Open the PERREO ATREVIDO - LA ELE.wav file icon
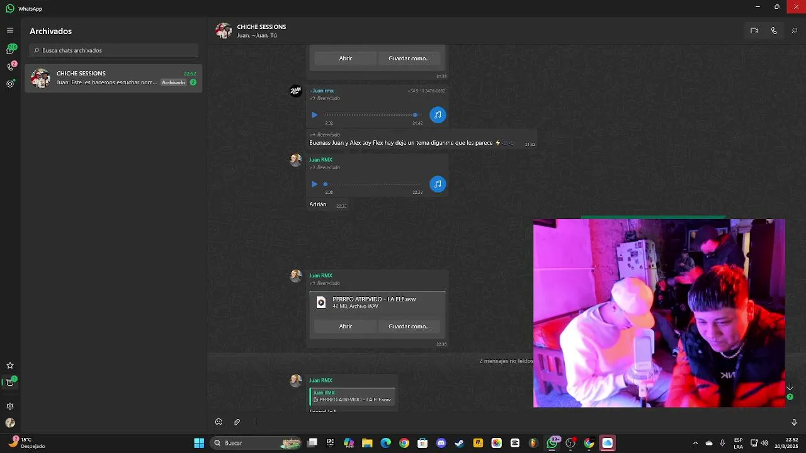This screenshot has height=453, width=806. [x=321, y=303]
